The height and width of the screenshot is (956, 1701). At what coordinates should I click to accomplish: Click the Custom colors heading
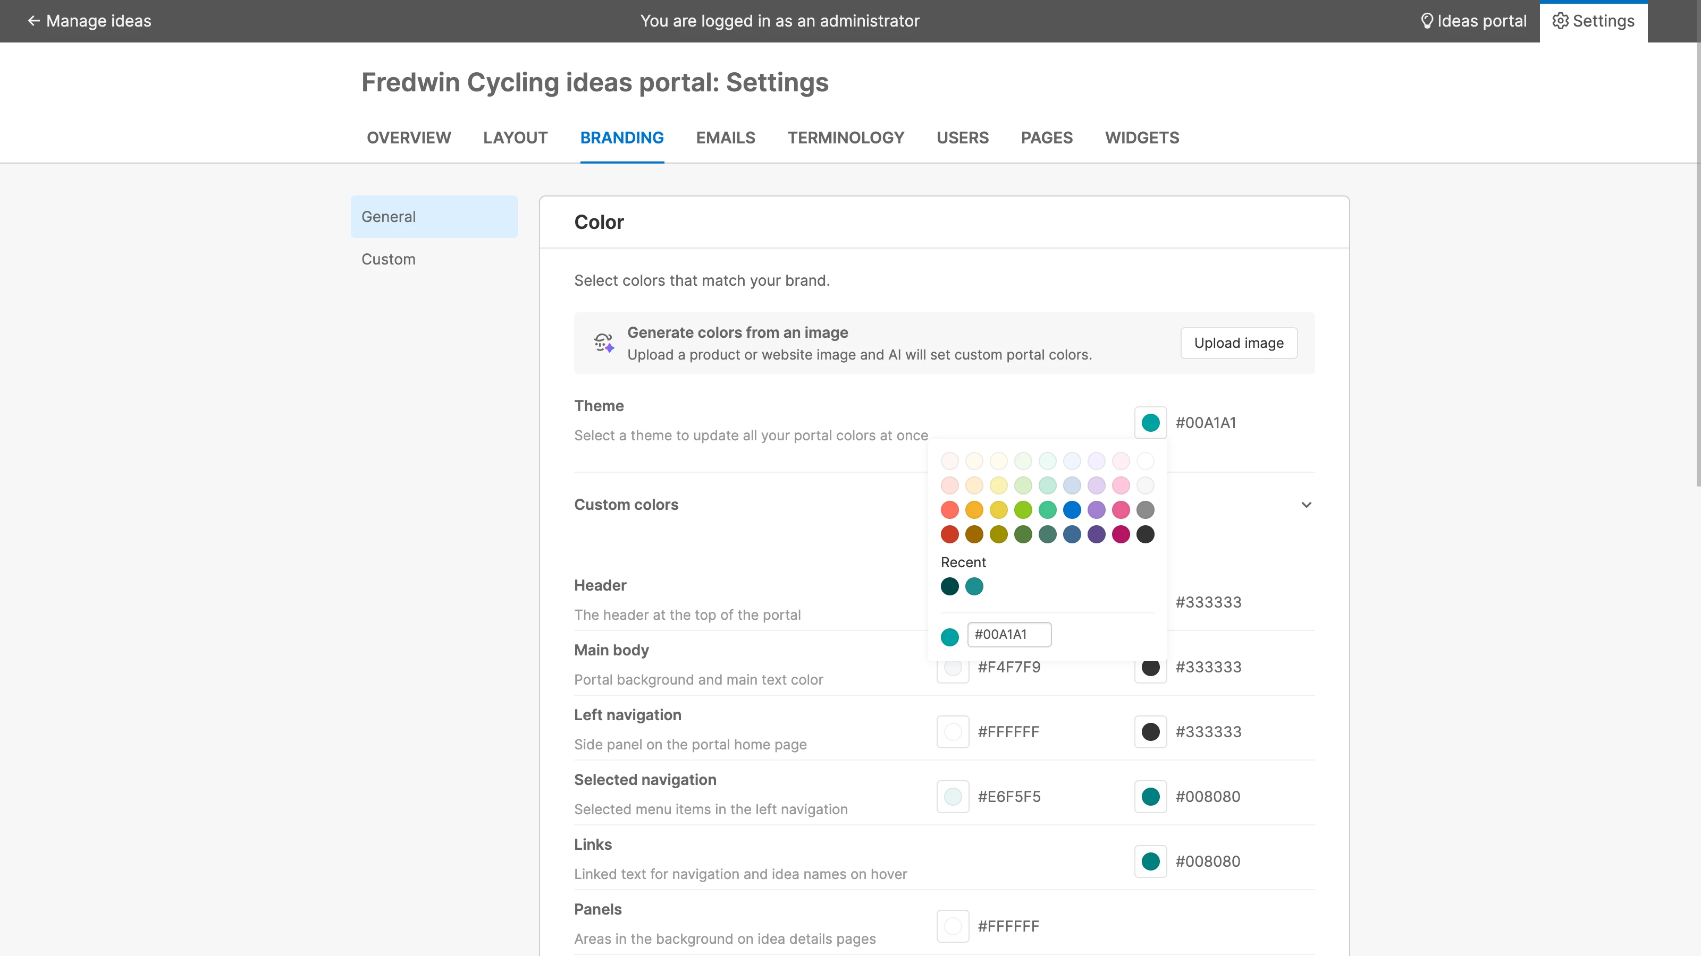click(626, 505)
